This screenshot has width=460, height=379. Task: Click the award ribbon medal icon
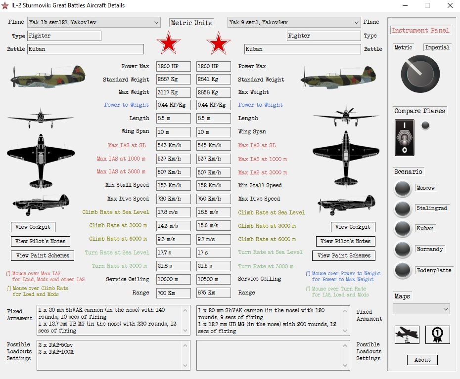[437, 335]
